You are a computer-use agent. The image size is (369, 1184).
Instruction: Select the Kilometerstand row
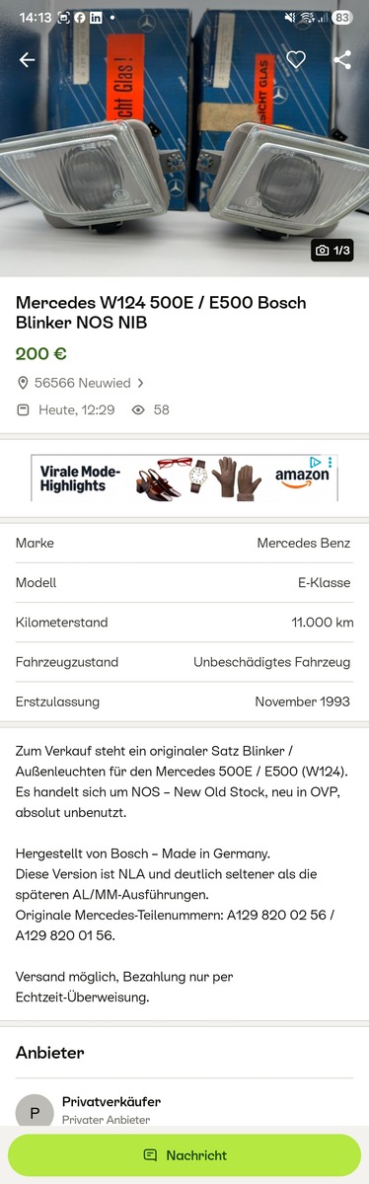pyautogui.click(x=184, y=623)
